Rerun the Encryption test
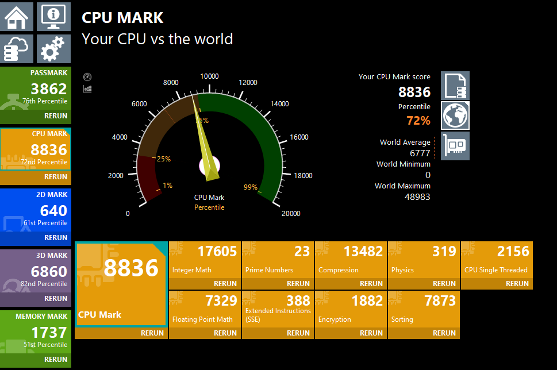The image size is (557, 370). pos(371,333)
